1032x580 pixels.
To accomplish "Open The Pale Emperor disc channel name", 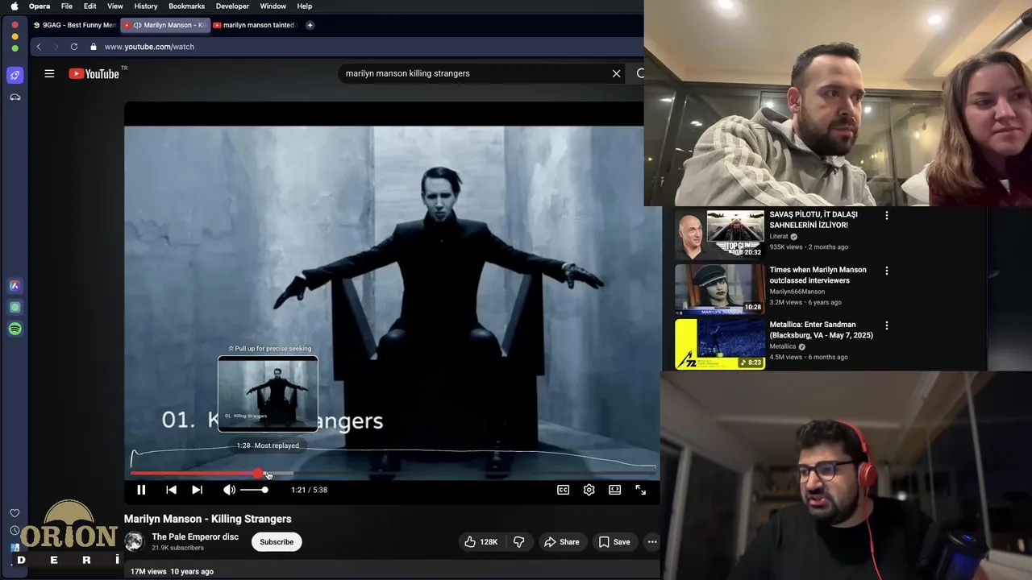I will pyautogui.click(x=195, y=536).
